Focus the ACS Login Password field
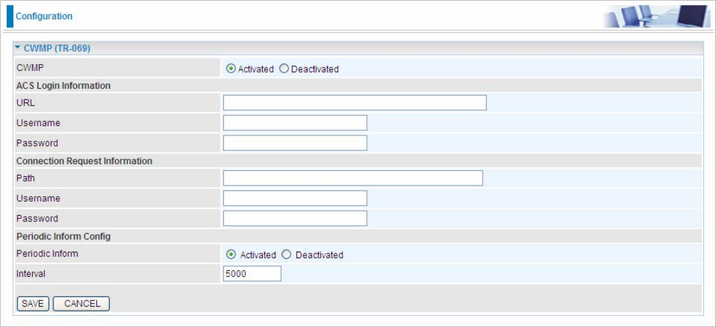This screenshot has height=327, width=716. 295,143
